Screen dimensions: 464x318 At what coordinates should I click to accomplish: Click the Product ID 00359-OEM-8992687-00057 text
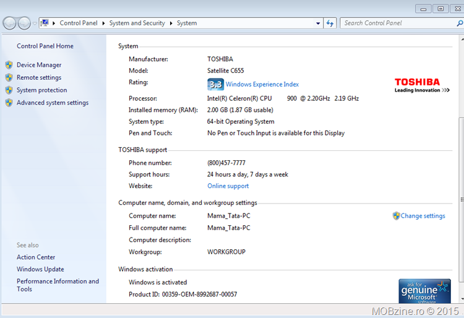(x=183, y=294)
